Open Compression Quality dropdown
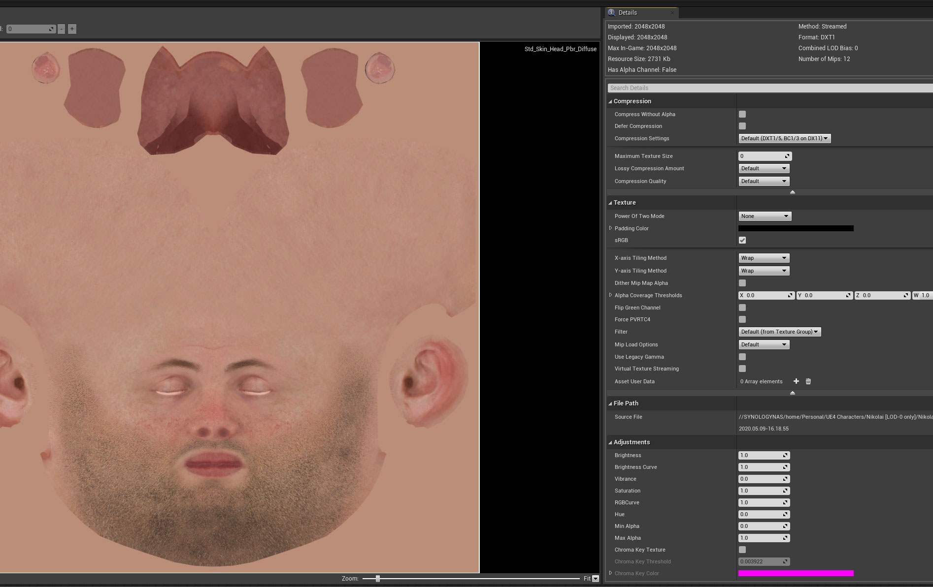Image resolution: width=933 pixels, height=587 pixels. [764, 181]
